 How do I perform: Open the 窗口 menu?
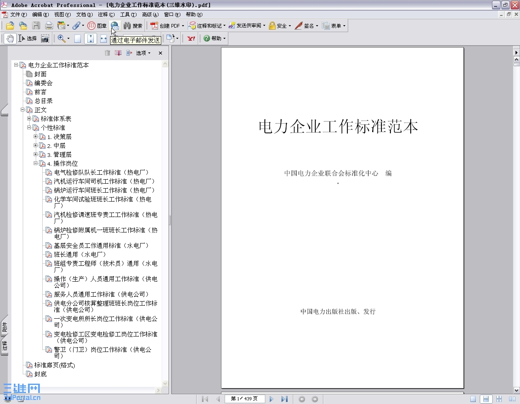[172, 15]
